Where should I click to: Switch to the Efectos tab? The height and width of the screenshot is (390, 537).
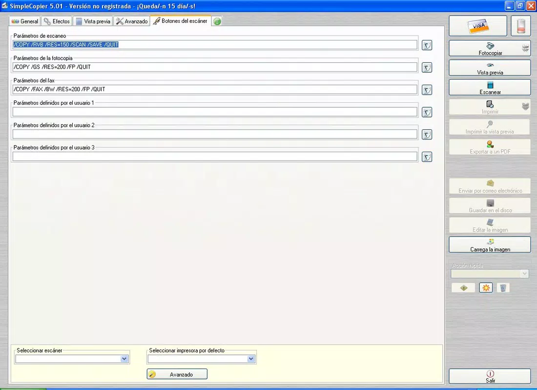coord(57,21)
